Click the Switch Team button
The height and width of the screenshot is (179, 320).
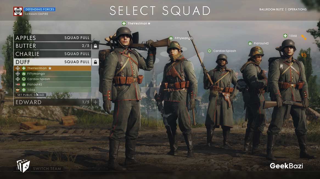(x=47, y=169)
